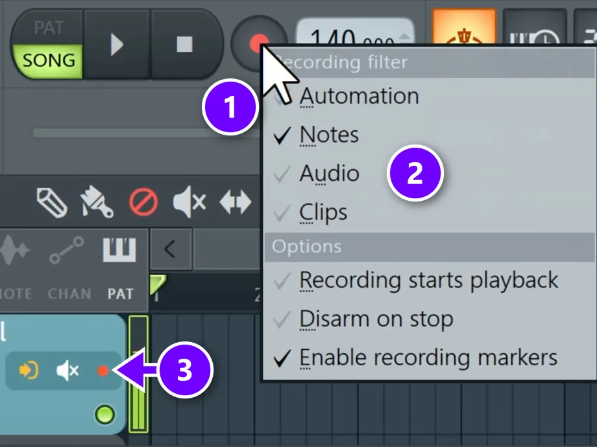Screen dimensions: 597x447
Task: Select the pencil Draw tool
Action: point(52,202)
